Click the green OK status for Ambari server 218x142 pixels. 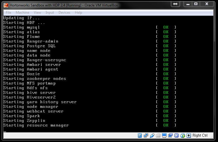[166, 65]
